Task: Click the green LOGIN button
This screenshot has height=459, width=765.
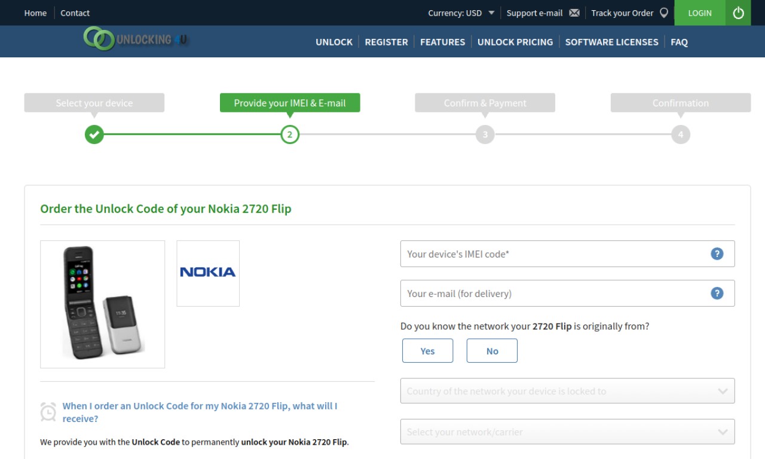Action: point(700,13)
